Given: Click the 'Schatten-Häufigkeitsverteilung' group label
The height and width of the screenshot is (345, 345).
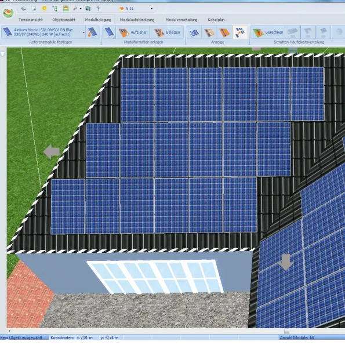Looking at the screenshot, I should [299, 42].
